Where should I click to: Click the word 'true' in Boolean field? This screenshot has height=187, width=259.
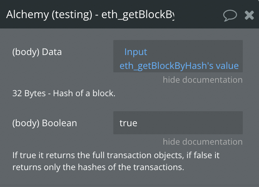[128, 123]
